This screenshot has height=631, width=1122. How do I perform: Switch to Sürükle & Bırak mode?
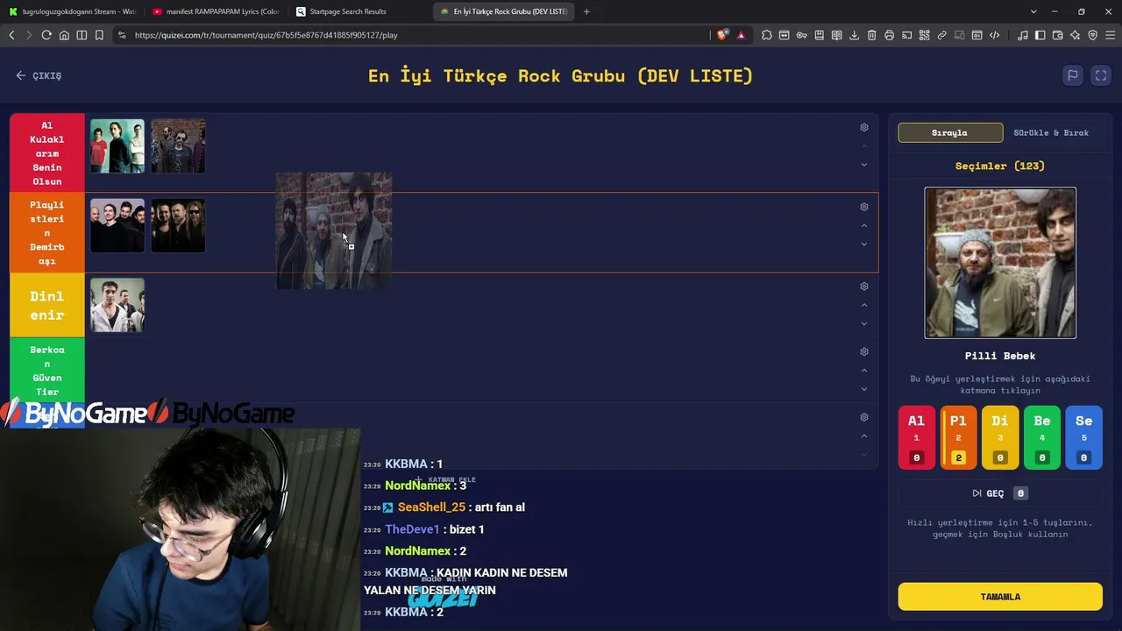(x=1051, y=132)
